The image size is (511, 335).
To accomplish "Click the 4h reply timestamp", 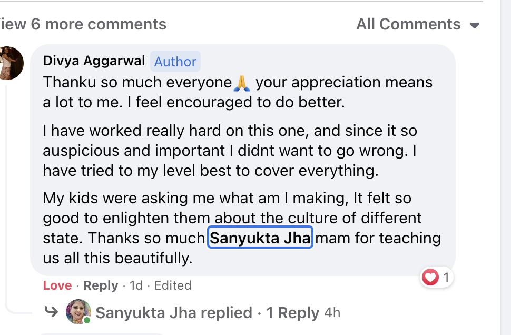I will (332, 313).
